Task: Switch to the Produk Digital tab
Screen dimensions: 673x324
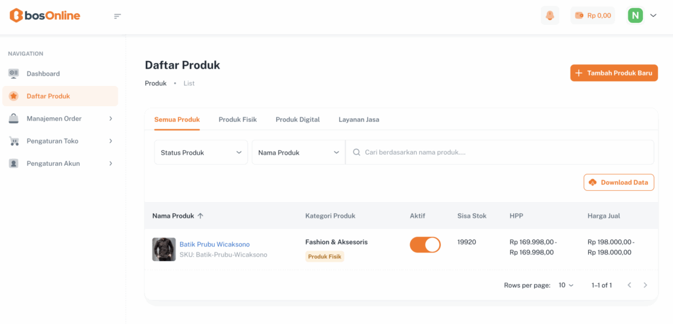Action: click(x=298, y=119)
